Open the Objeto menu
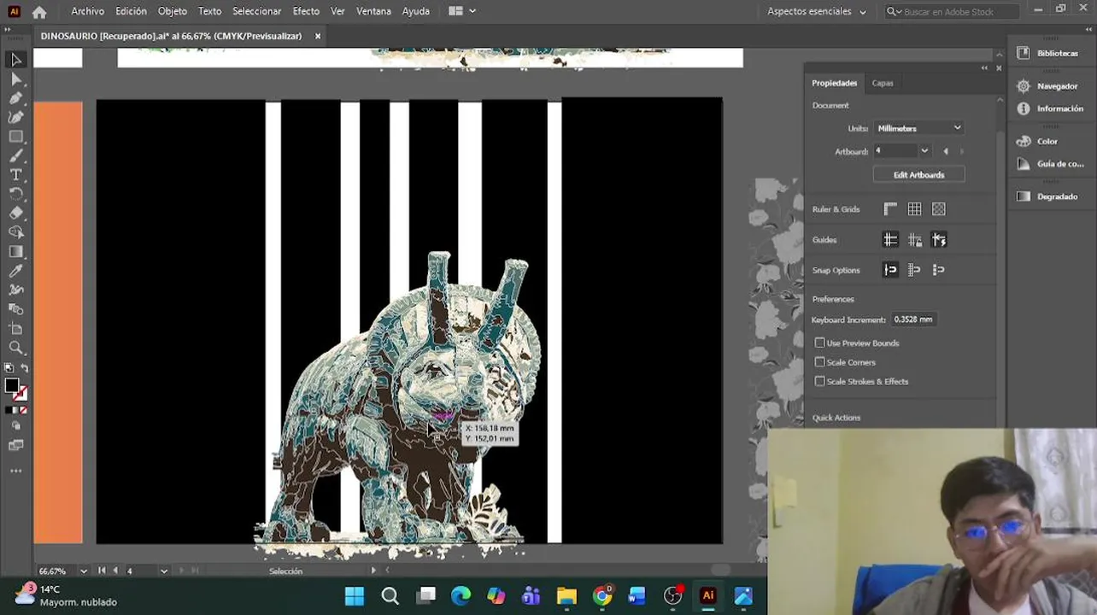This screenshot has height=615, width=1097. 172,11
